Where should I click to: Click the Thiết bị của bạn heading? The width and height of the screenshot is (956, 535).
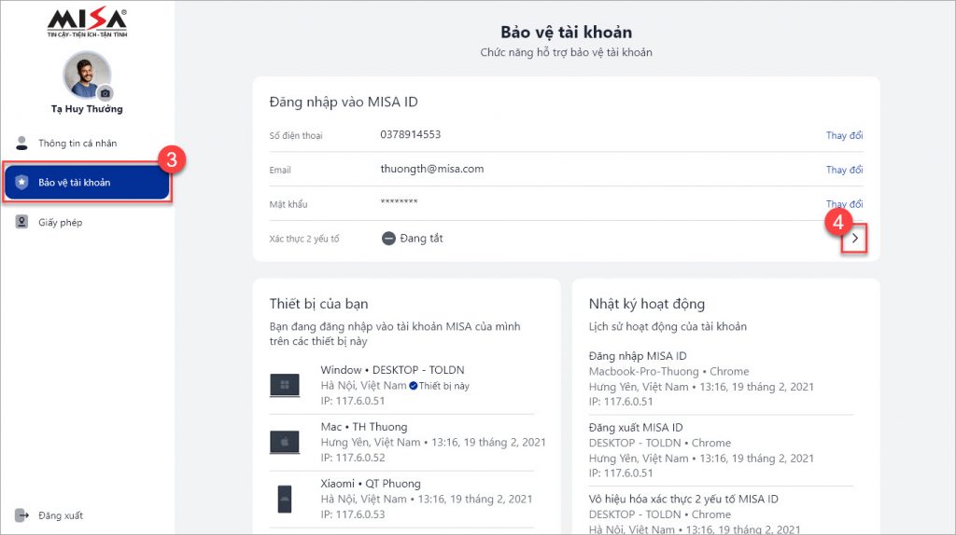319,304
